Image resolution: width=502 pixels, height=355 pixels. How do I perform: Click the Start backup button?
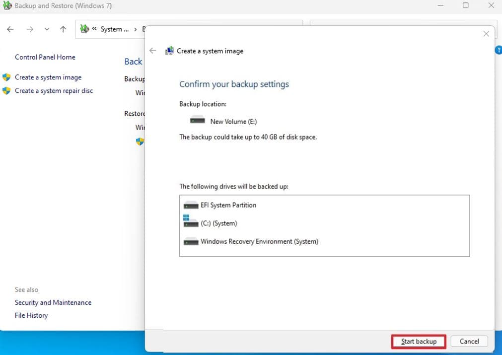pos(419,341)
